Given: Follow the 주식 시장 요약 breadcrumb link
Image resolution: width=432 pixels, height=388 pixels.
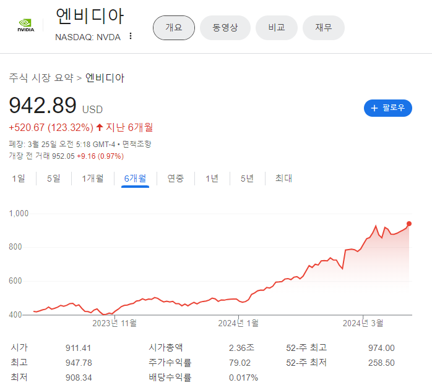Looking at the screenshot, I should pyautogui.click(x=41, y=78).
